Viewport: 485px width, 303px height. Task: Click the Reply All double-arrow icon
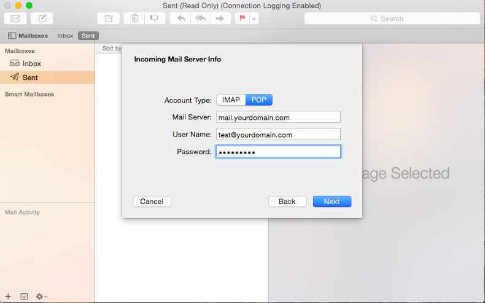[x=200, y=18]
